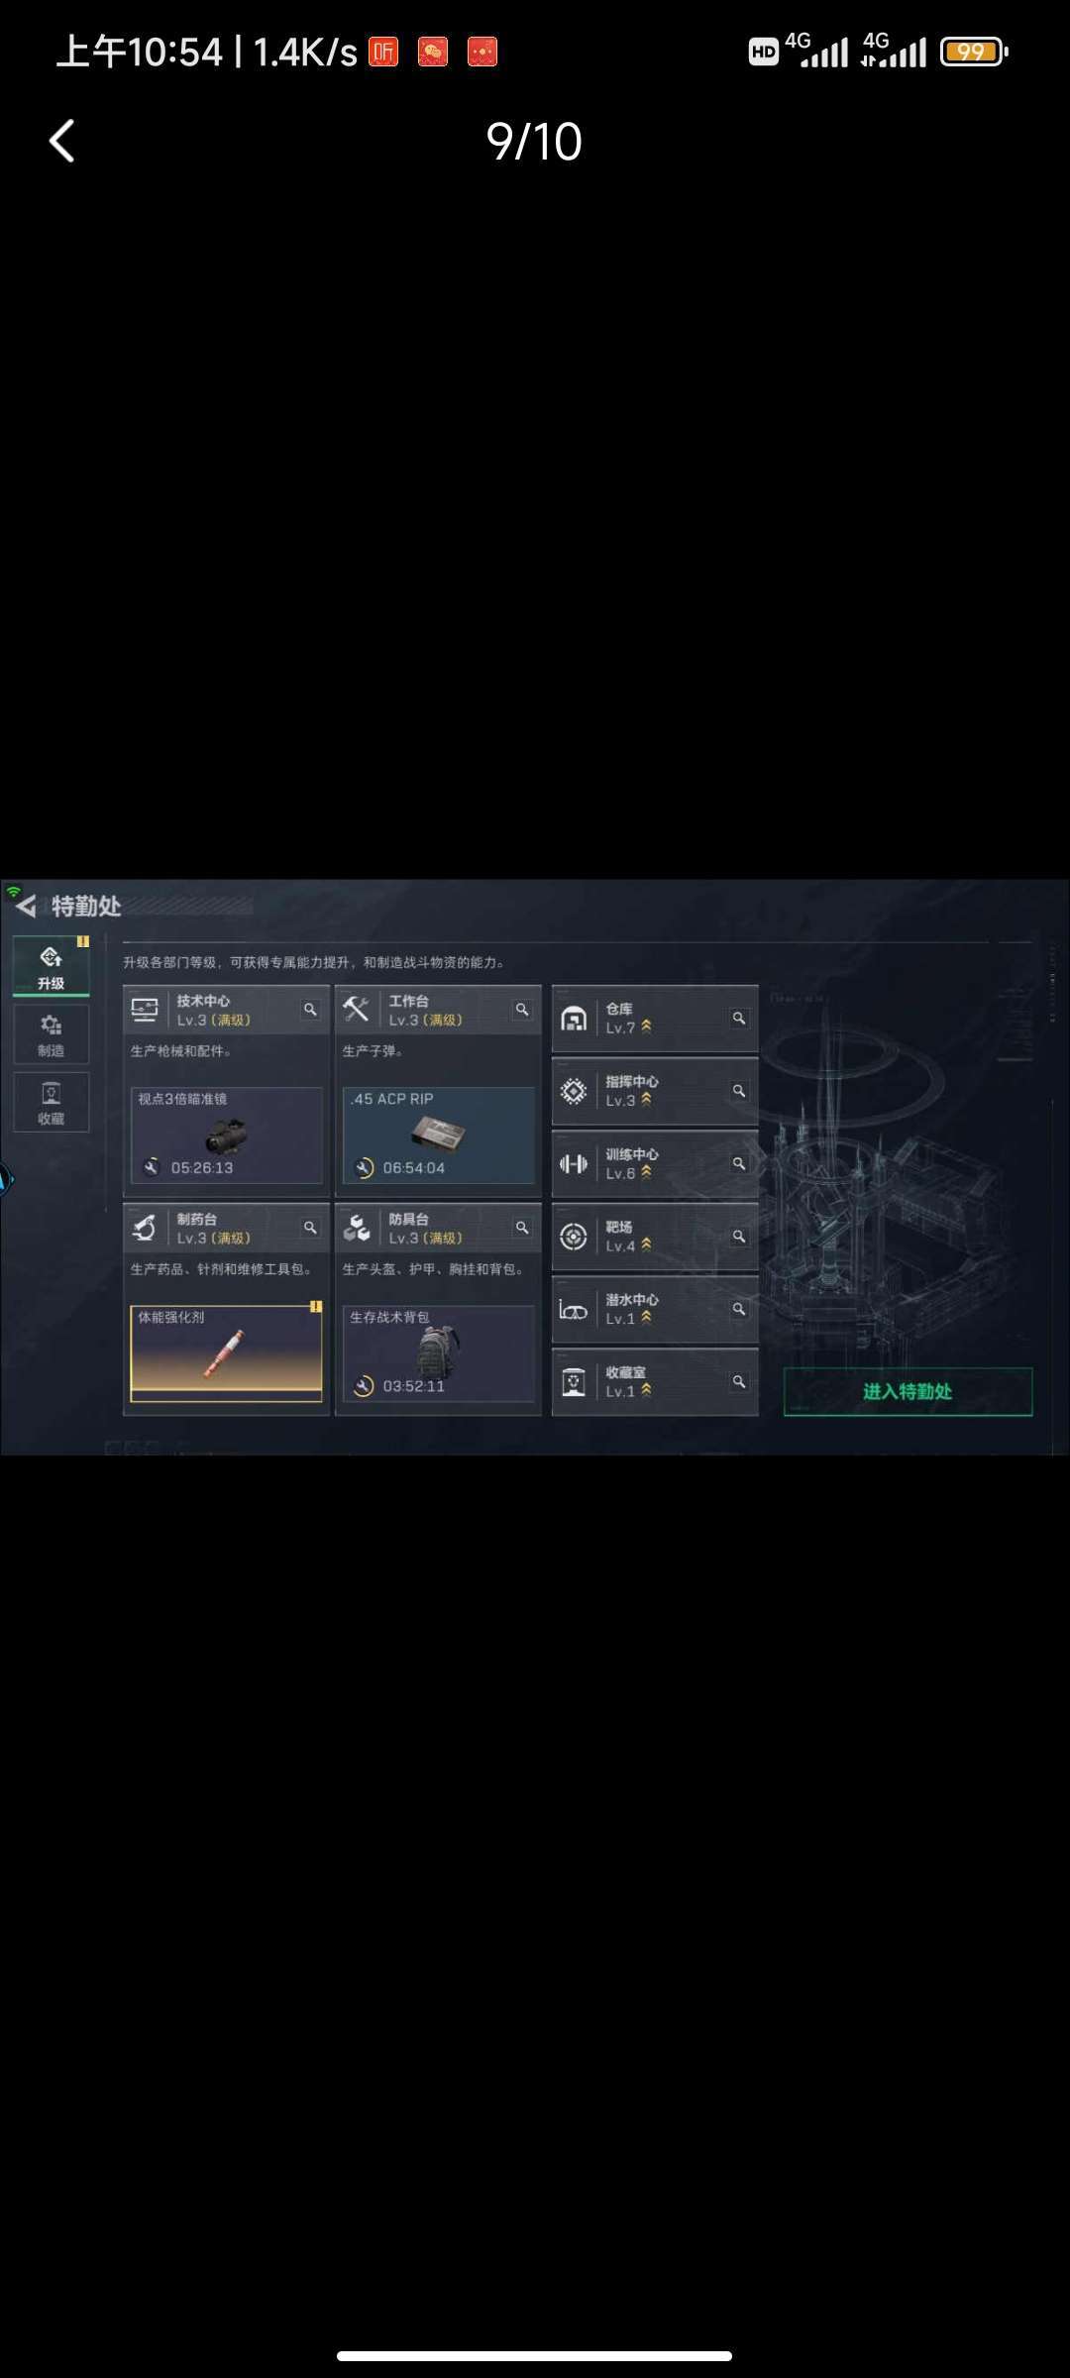Screen dimensions: 1070x2378
Task: Collect finished 体能强化剂 item
Action: coord(226,1353)
